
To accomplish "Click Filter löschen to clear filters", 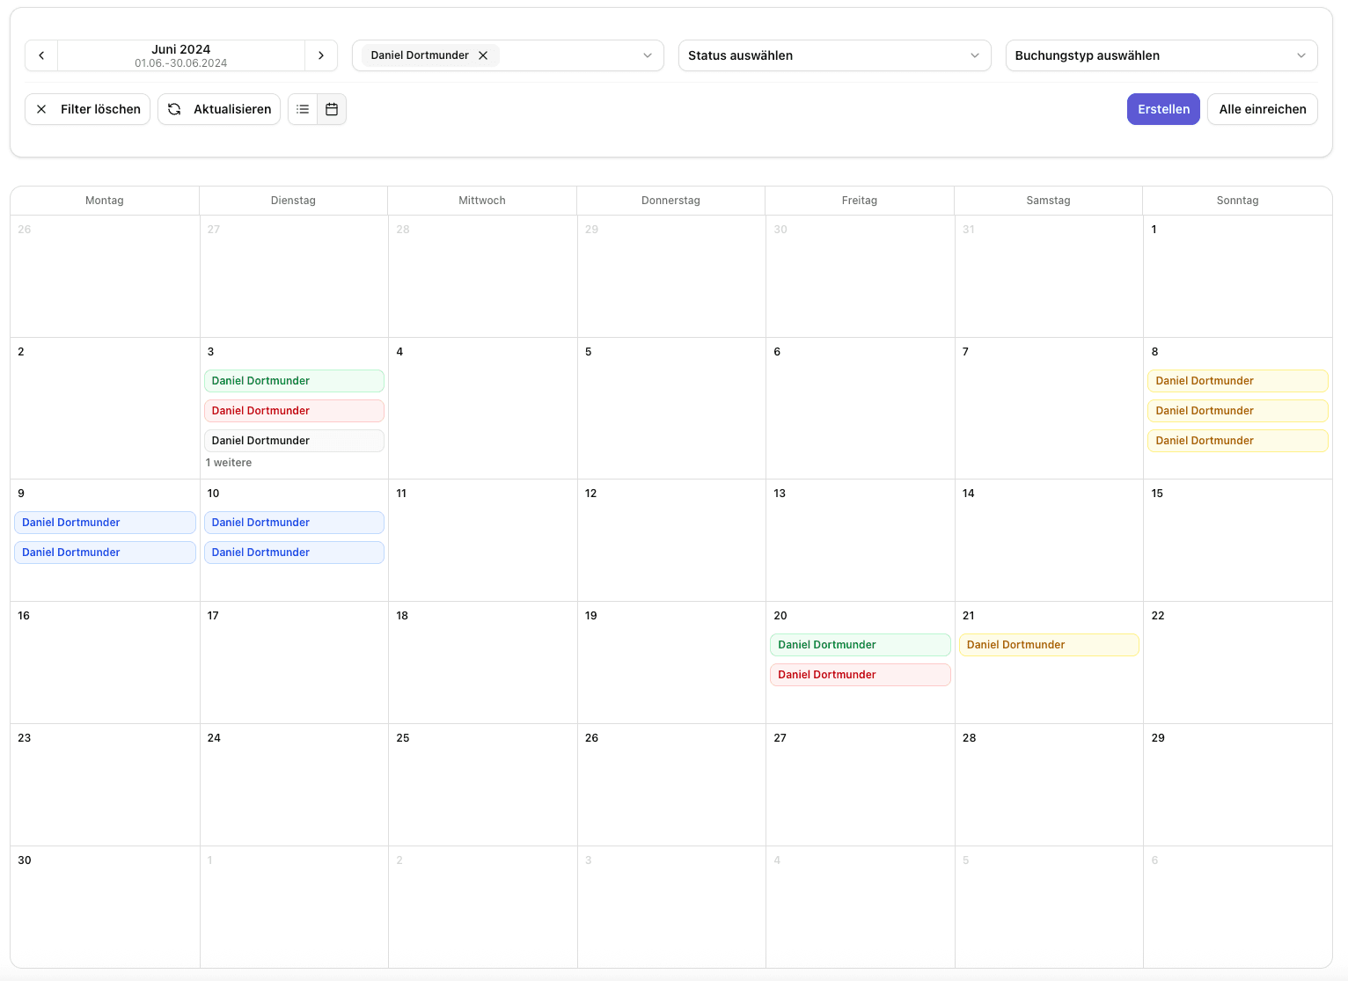I will tap(88, 109).
